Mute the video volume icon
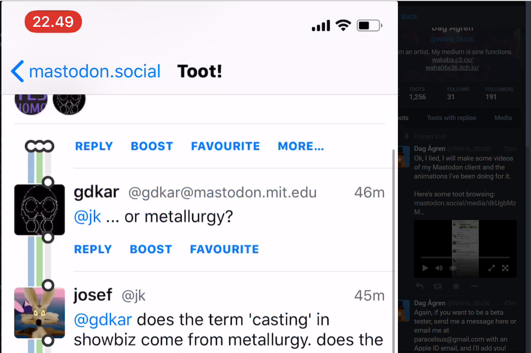This screenshot has height=353, width=531. [x=439, y=268]
